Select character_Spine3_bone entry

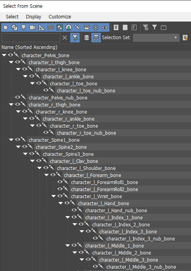pyautogui.click(x=68, y=154)
